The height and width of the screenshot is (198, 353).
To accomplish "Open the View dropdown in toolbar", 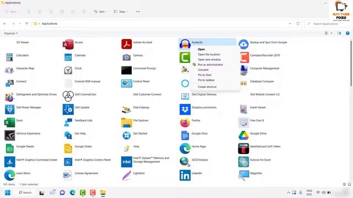I will (121, 12).
